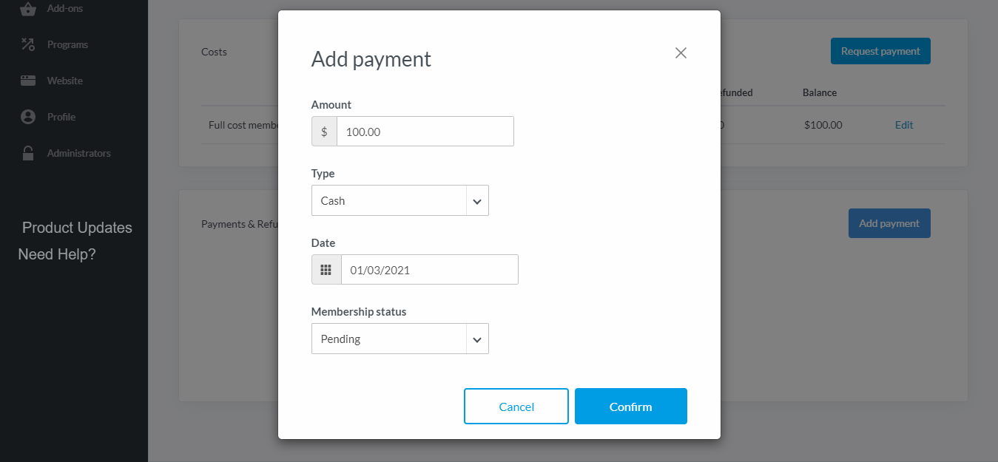Go to the Administrators menu item
Screen dimensions: 998x462
click(78, 153)
